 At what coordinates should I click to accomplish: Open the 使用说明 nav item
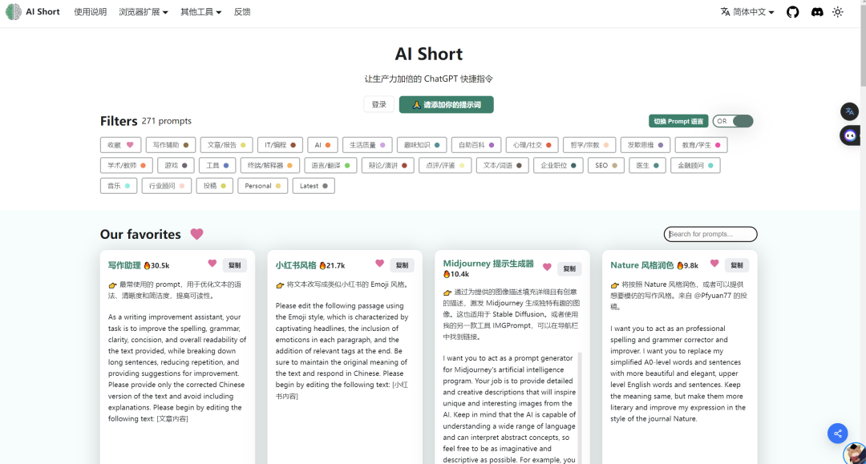click(x=90, y=12)
